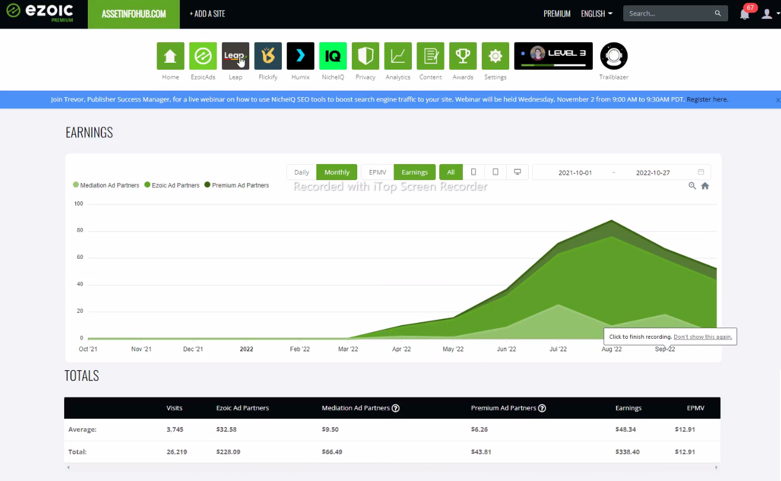Toggle Premium Ad Partners legend series
The width and height of the screenshot is (781, 481).
coord(237,185)
